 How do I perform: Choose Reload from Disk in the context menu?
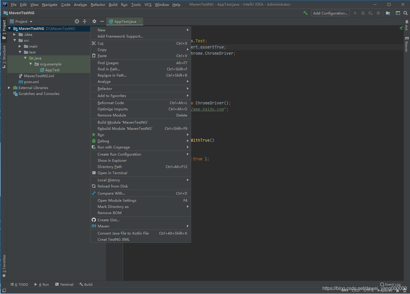[141, 186]
